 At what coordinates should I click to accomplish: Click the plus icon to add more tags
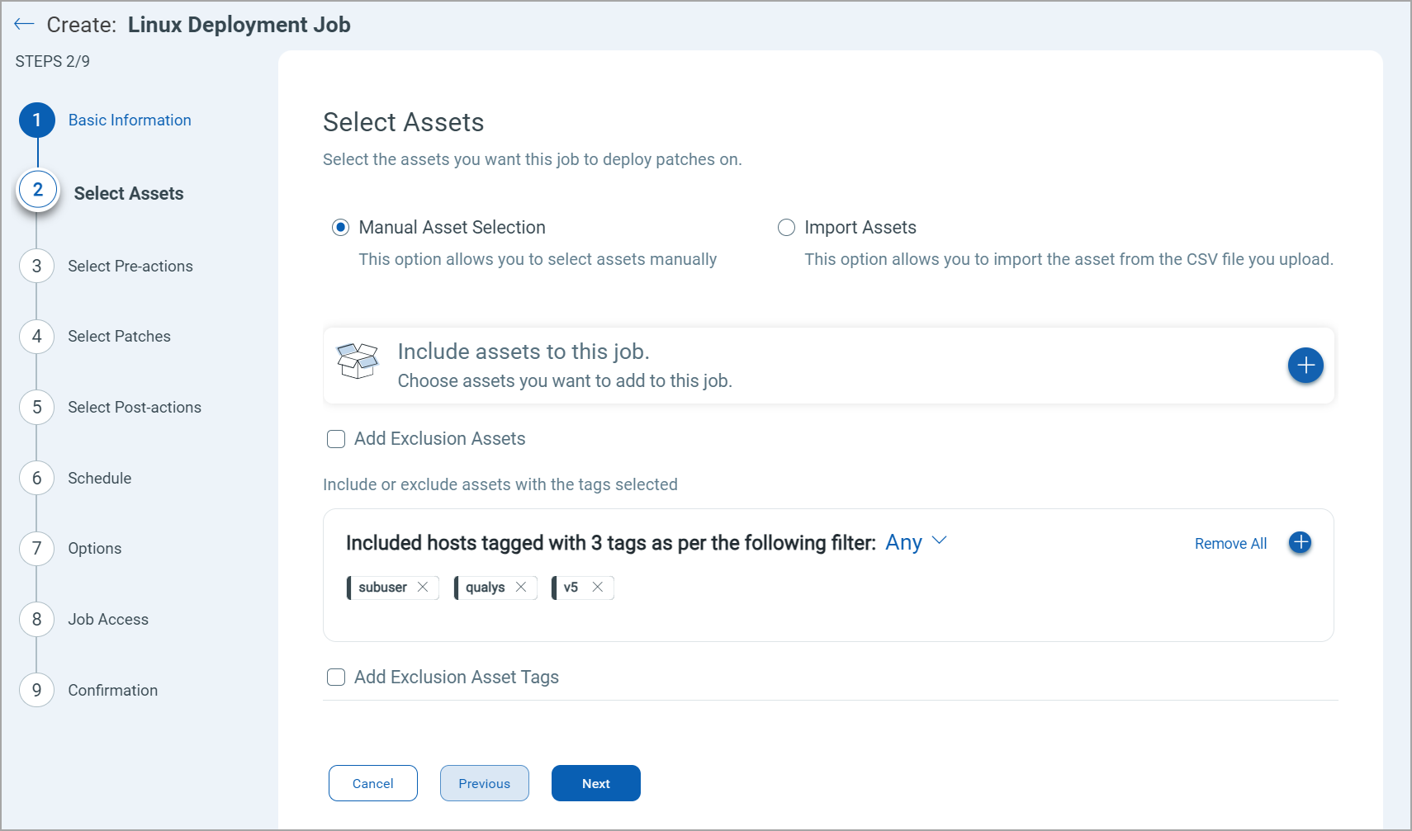pos(1300,543)
